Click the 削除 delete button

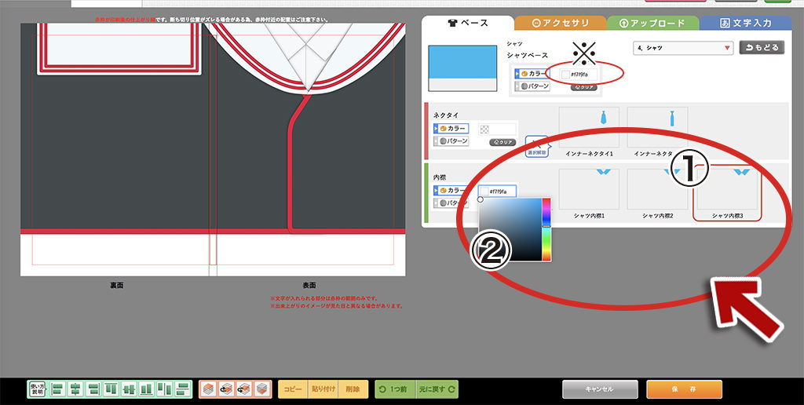[353, 389]
